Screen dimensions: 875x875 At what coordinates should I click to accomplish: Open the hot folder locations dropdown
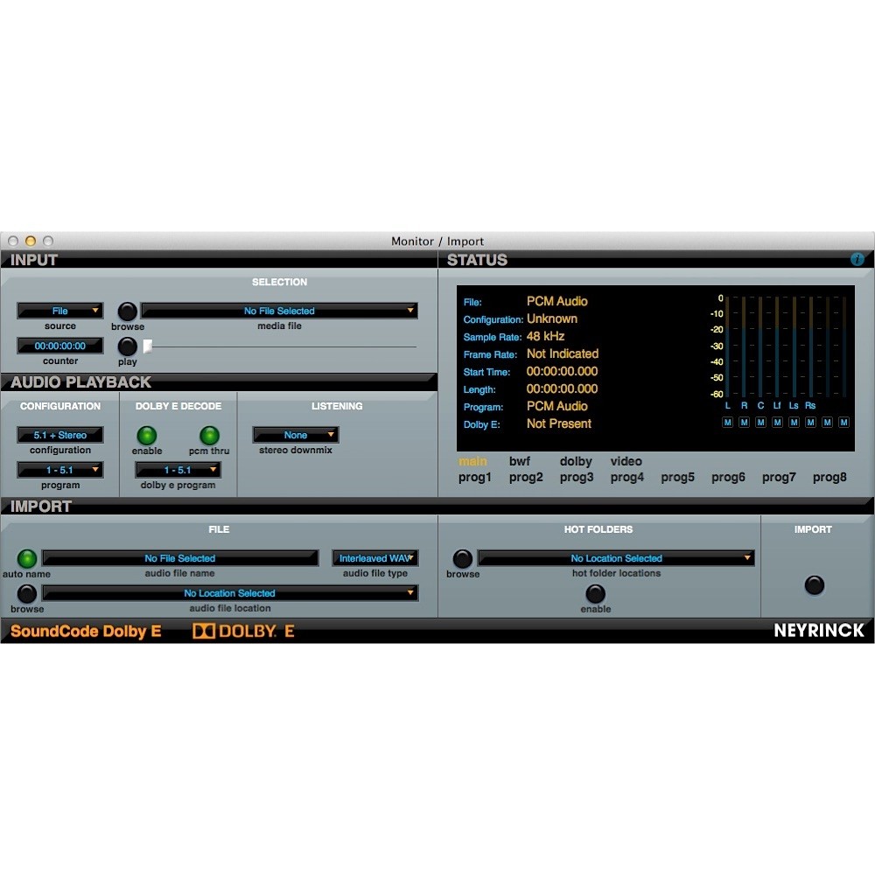click(616, 558)
